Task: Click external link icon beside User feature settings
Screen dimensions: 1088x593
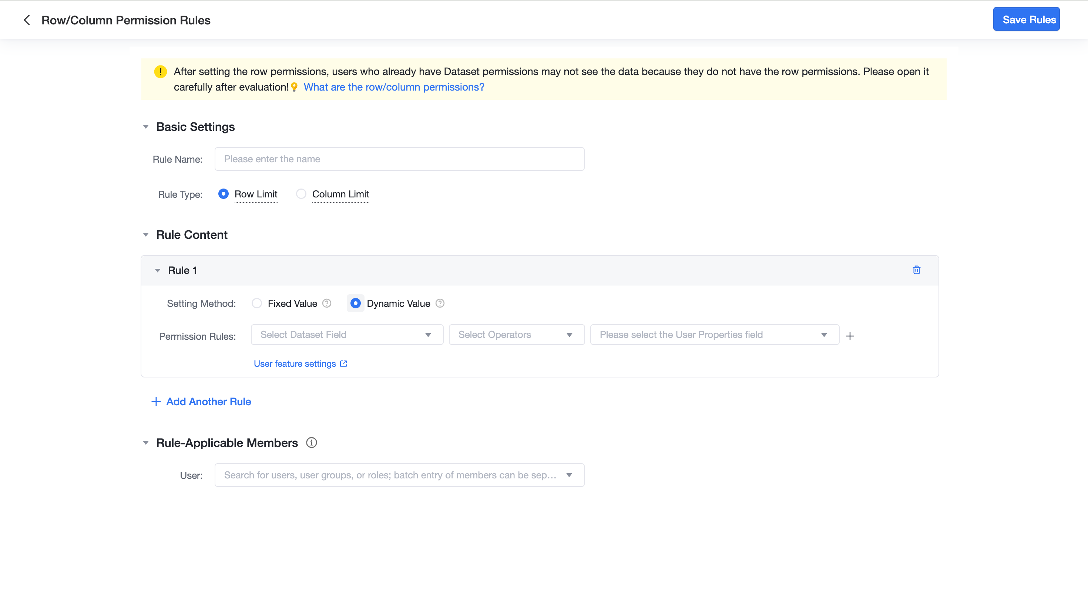Action: click(x=343, y=364)
